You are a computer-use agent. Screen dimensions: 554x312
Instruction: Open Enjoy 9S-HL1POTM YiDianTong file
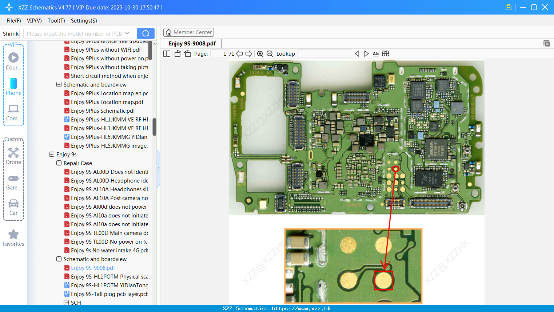coord(106,285)
